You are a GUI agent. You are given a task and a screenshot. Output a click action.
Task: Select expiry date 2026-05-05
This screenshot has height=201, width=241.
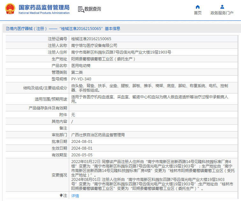click(x=82, y=155)
